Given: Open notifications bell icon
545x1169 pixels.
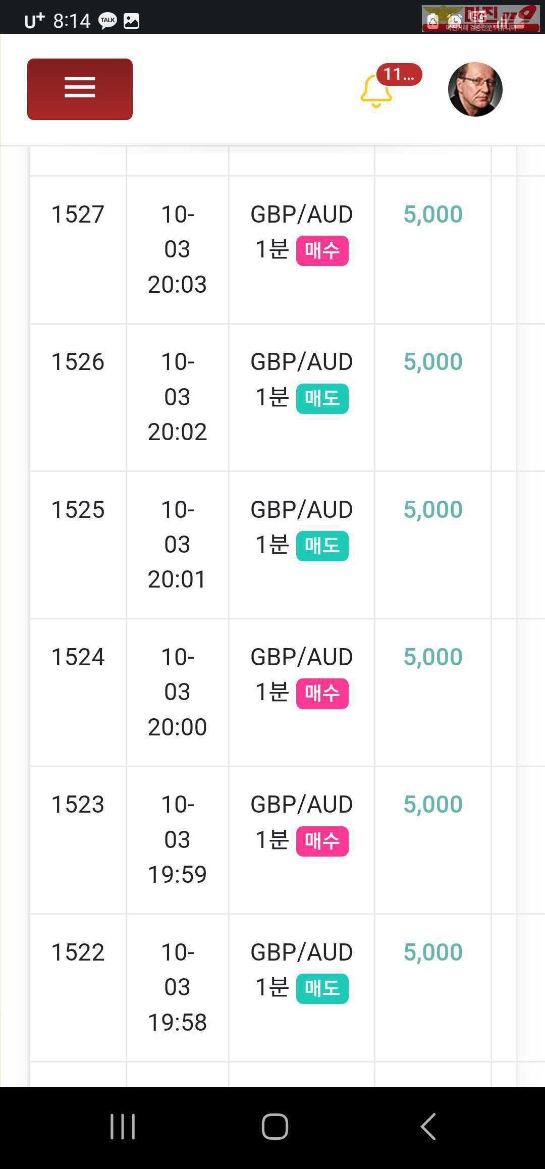Looking at the screenshot, I should (376, 91).
